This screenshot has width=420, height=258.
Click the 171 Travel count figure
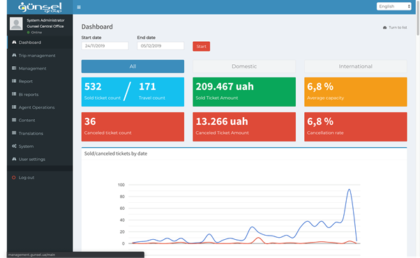[151, 91]
